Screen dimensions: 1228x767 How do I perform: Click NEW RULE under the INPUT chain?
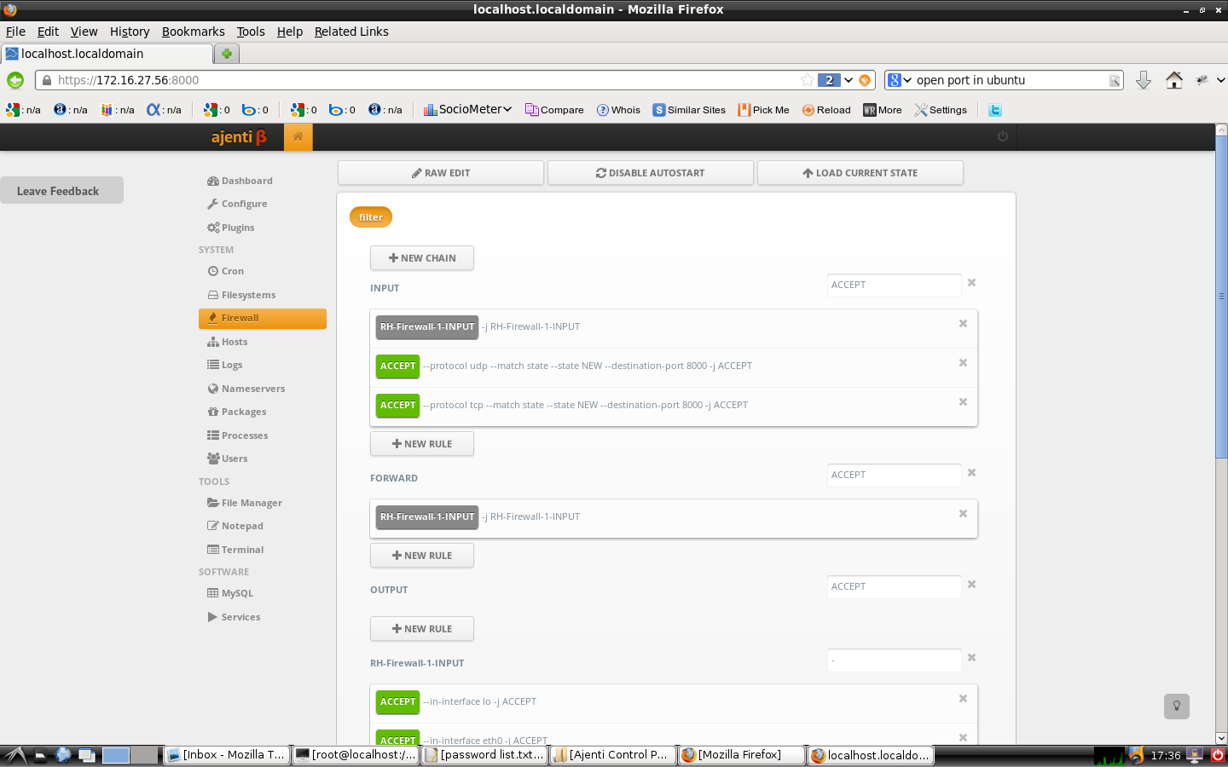pyautogui.click(x=422, y=444)
